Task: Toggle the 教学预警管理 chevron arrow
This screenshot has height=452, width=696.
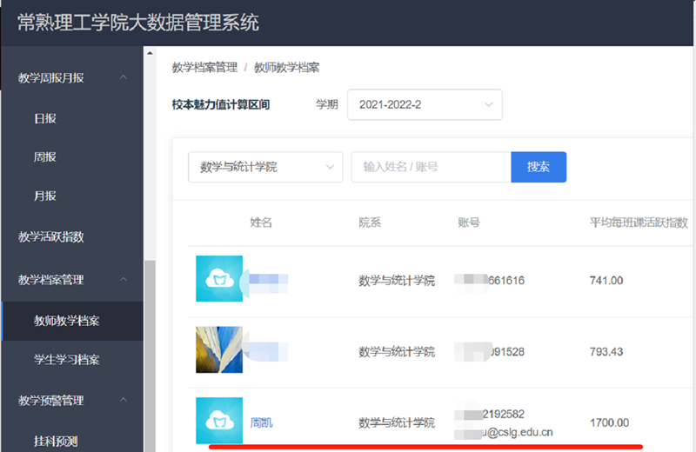Action: pyautogui.click(x=124, y=400)
